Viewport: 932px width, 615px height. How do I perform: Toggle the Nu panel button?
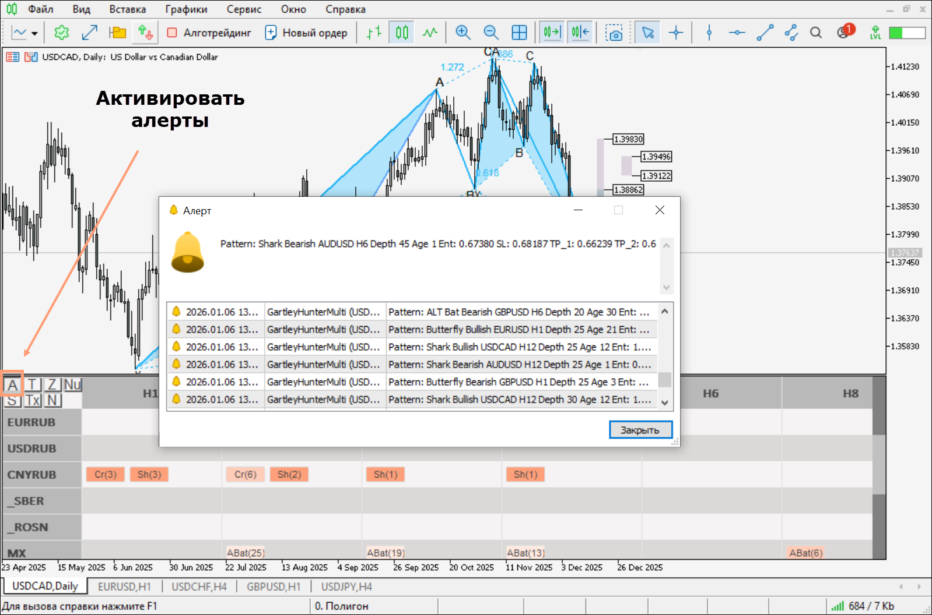click(72, 384)
